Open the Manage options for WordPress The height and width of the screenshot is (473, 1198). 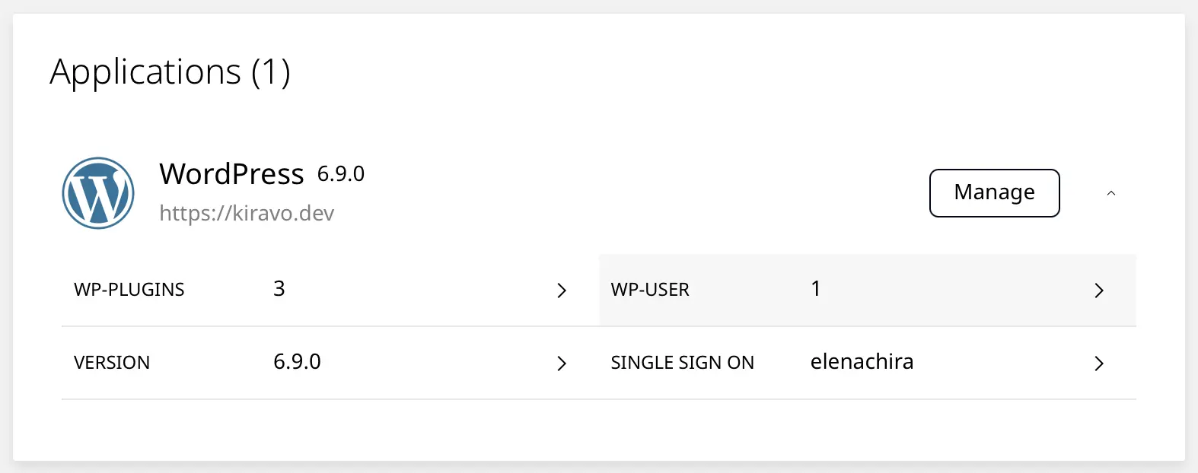993,193
